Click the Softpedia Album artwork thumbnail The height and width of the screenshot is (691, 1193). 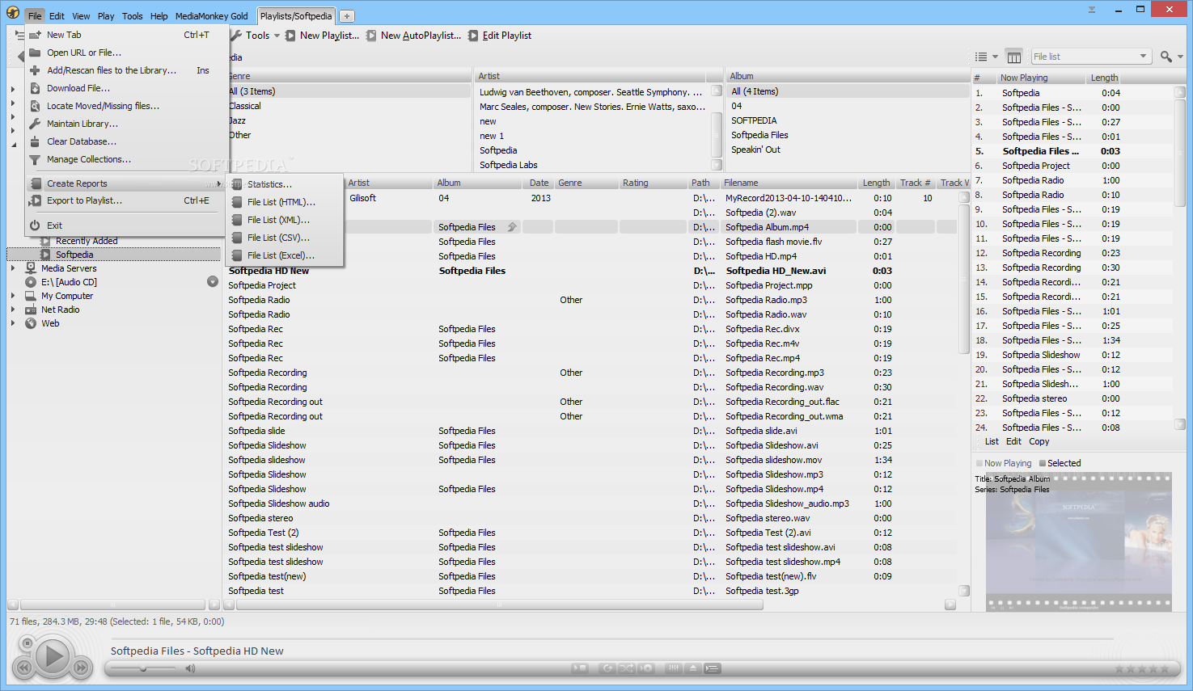[x=1078, y=541]
